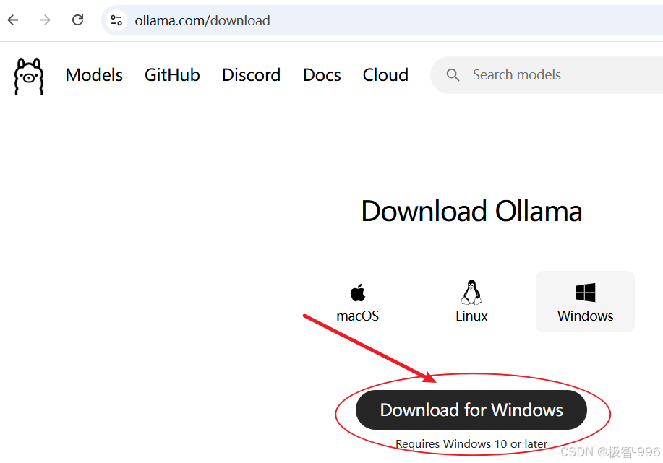Open the Docs nav link
663x463 pixels.
click(322, 75)
